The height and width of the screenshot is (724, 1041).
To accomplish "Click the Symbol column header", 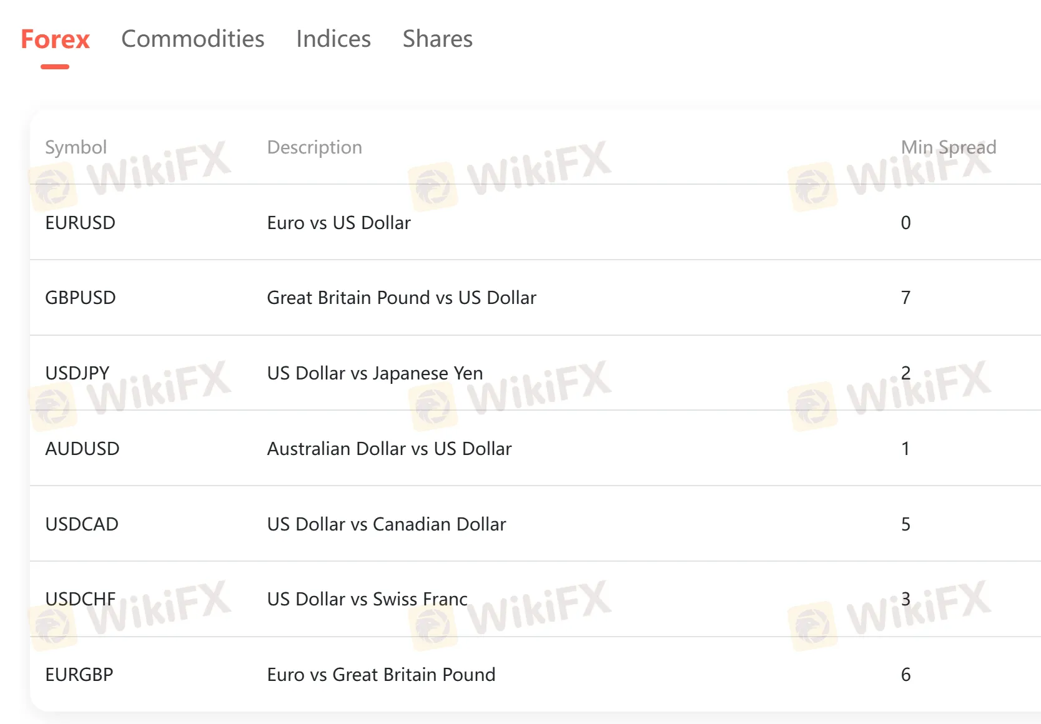I will 76,147.
